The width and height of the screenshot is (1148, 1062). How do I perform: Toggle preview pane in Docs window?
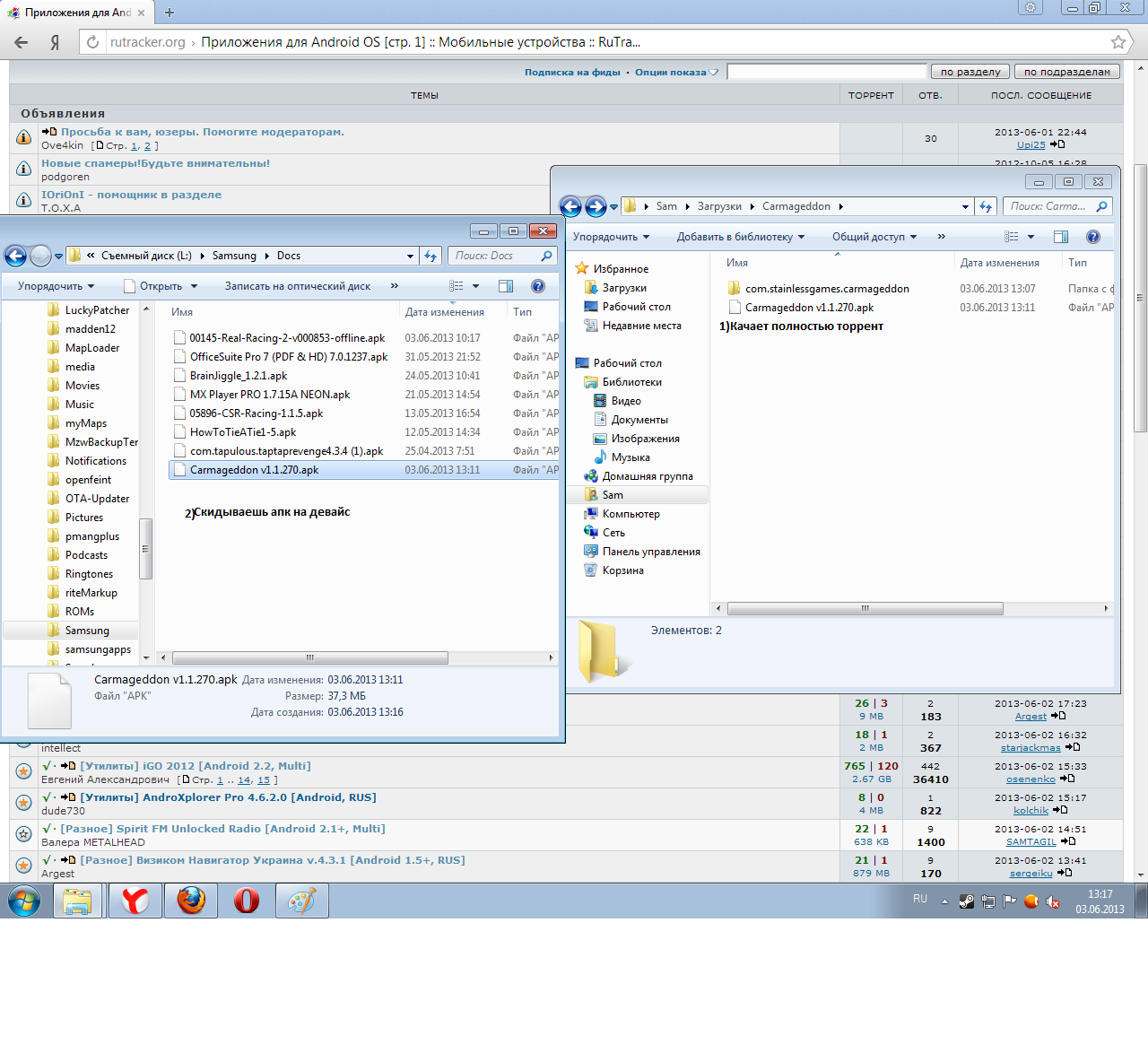coord(506,286)
